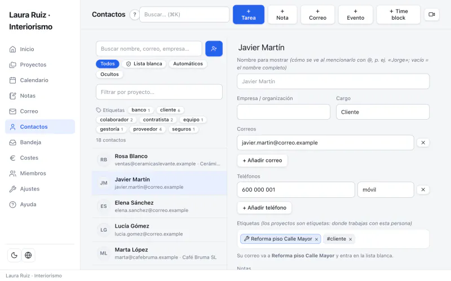
Task: Filter by seguros tag
Action: coord(183,129)
